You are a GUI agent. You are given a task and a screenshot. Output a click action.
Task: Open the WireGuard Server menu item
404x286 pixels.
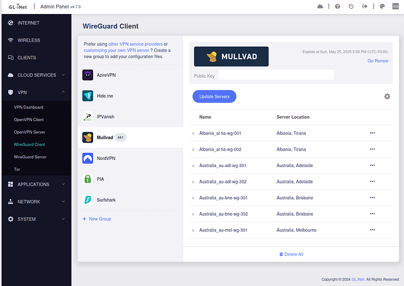tap(30, 157)
